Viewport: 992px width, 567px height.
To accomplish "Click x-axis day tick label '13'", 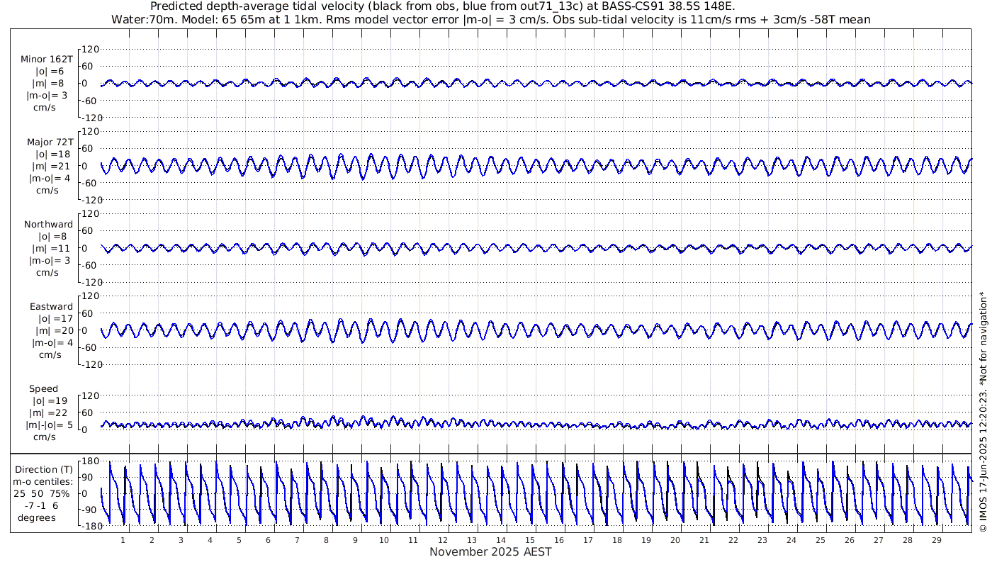I will pyautogui.click(x=472, y=540).
